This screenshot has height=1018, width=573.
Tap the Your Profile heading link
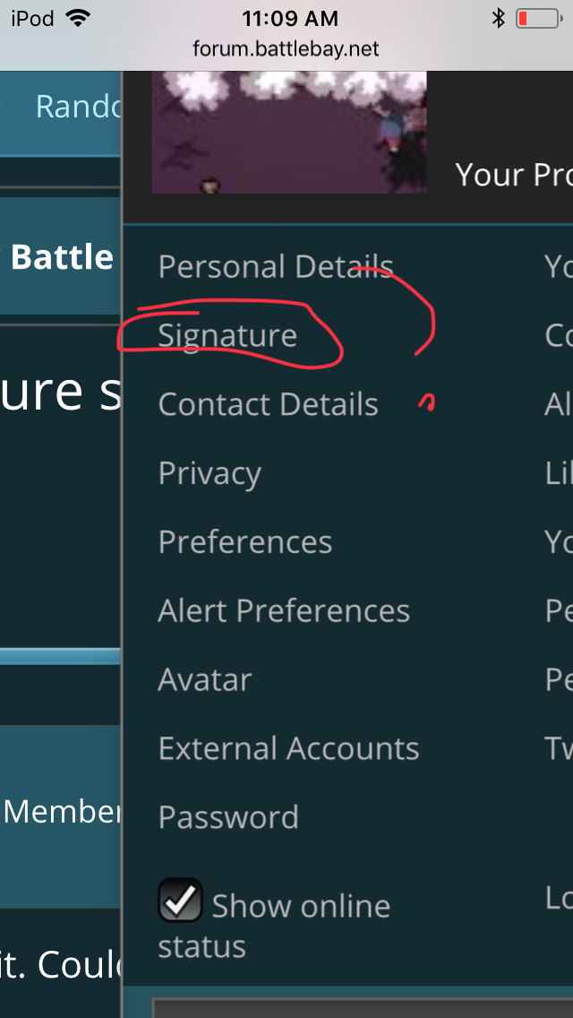(513, 174)
